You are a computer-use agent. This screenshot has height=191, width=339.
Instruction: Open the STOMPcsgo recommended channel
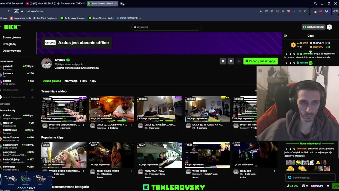17,131
